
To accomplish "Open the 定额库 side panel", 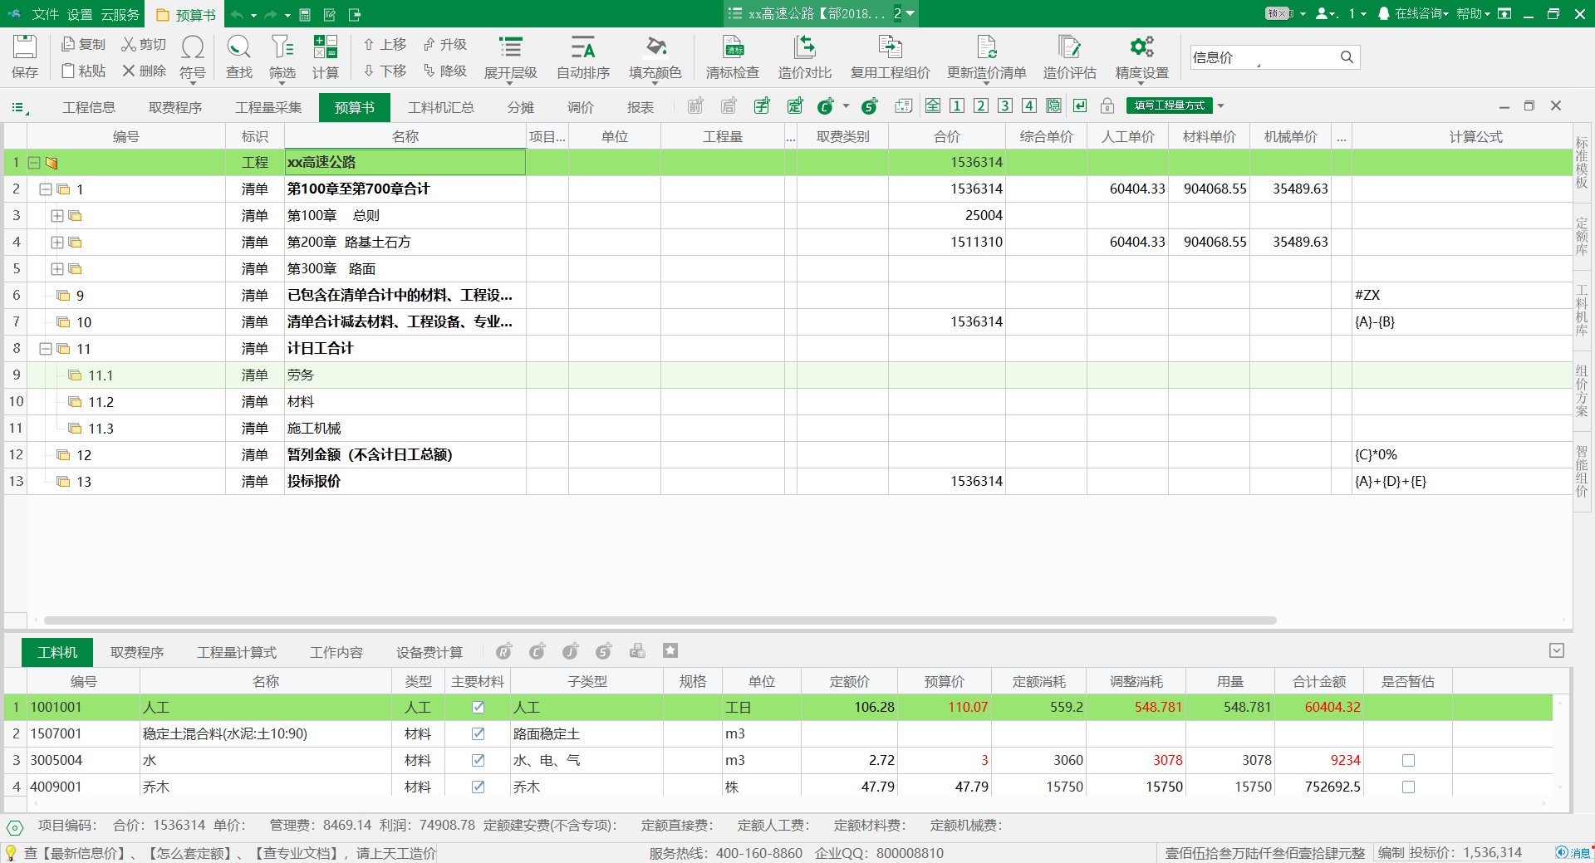I will 1582,237.
